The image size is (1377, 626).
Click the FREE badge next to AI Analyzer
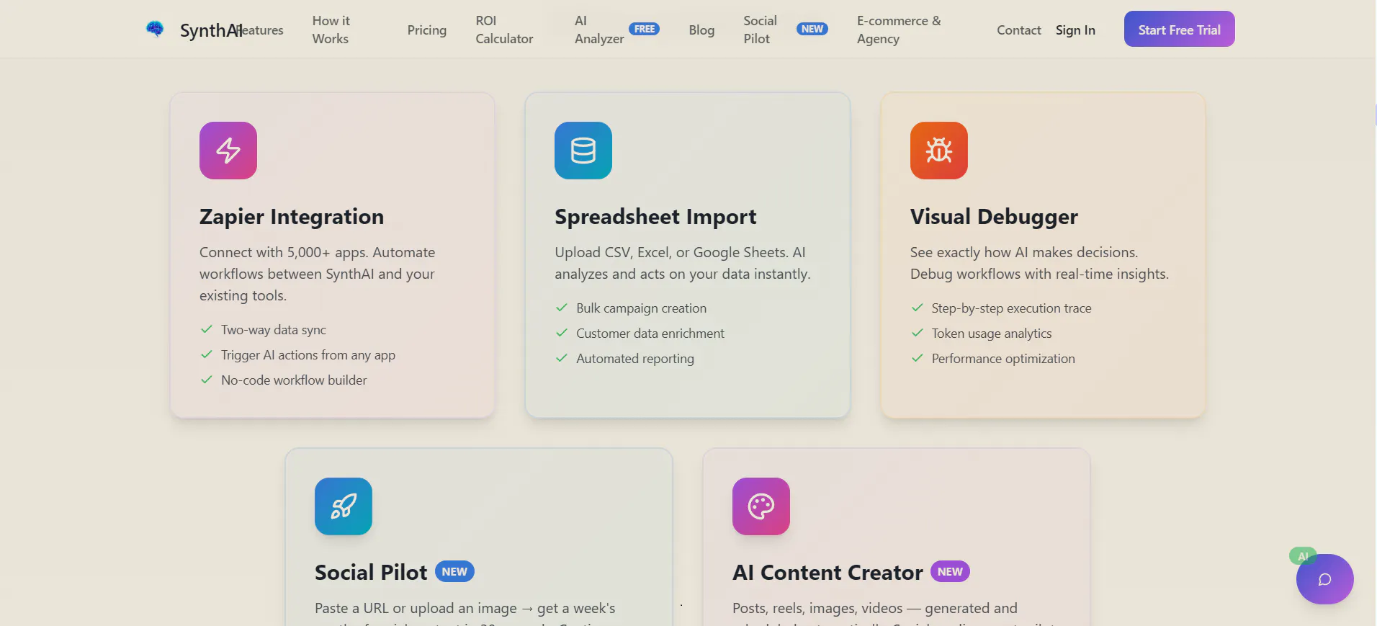[x=645, y=30]
